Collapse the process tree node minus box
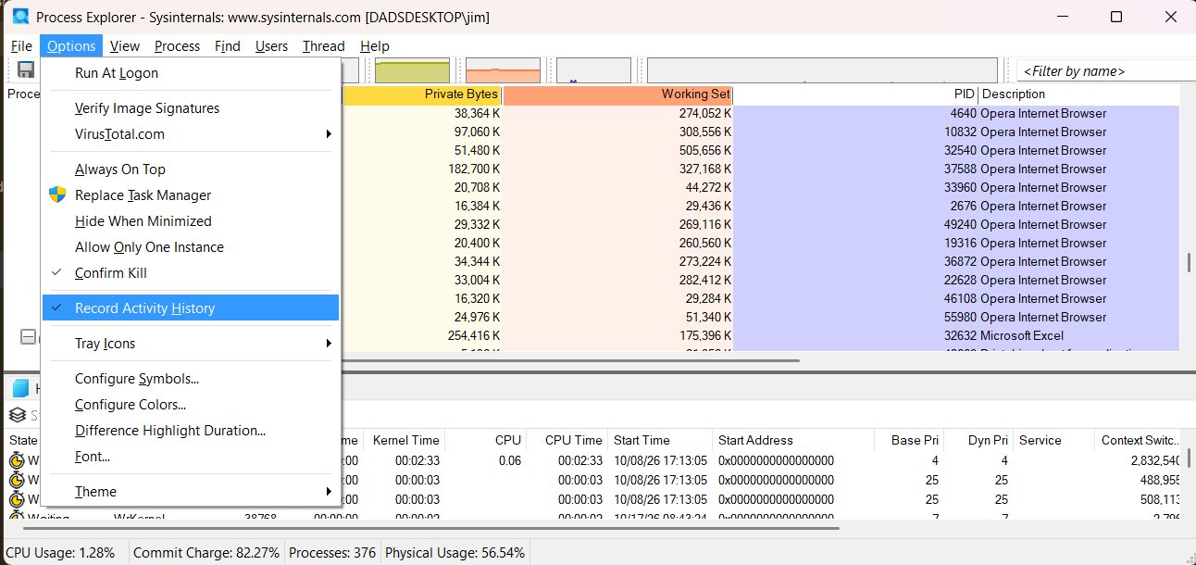The width and height of the screenshot is (1196, 565). pos(29,338)
